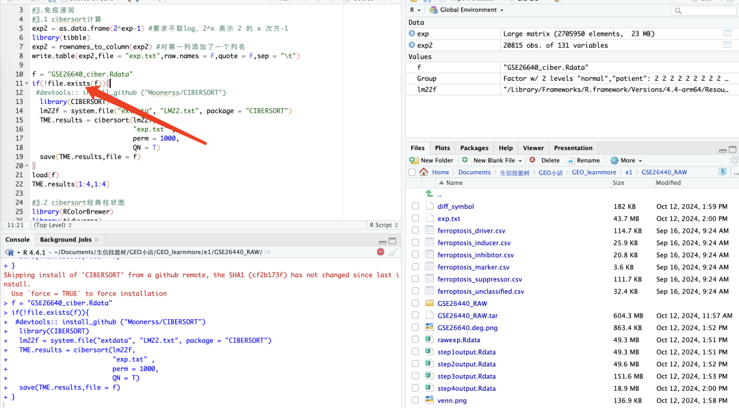Open the e1 breadcrumb link
Image resolution: width=739 pixels, height=408 pixels.
point(629,172)
